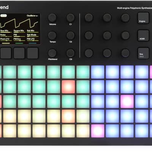The width and height of the screenshot is (152, 152).
Task: Click the first knob right of the divider, C2 row
Action: coord(89,35)
